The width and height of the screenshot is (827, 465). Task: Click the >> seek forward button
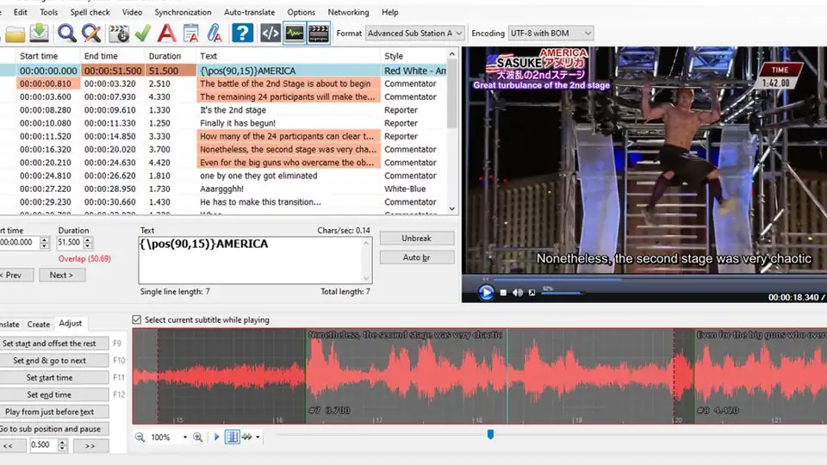90,446
